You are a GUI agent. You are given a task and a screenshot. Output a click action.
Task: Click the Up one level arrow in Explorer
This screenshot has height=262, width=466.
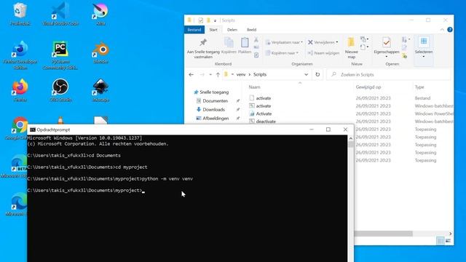click(x=218, y=74)
